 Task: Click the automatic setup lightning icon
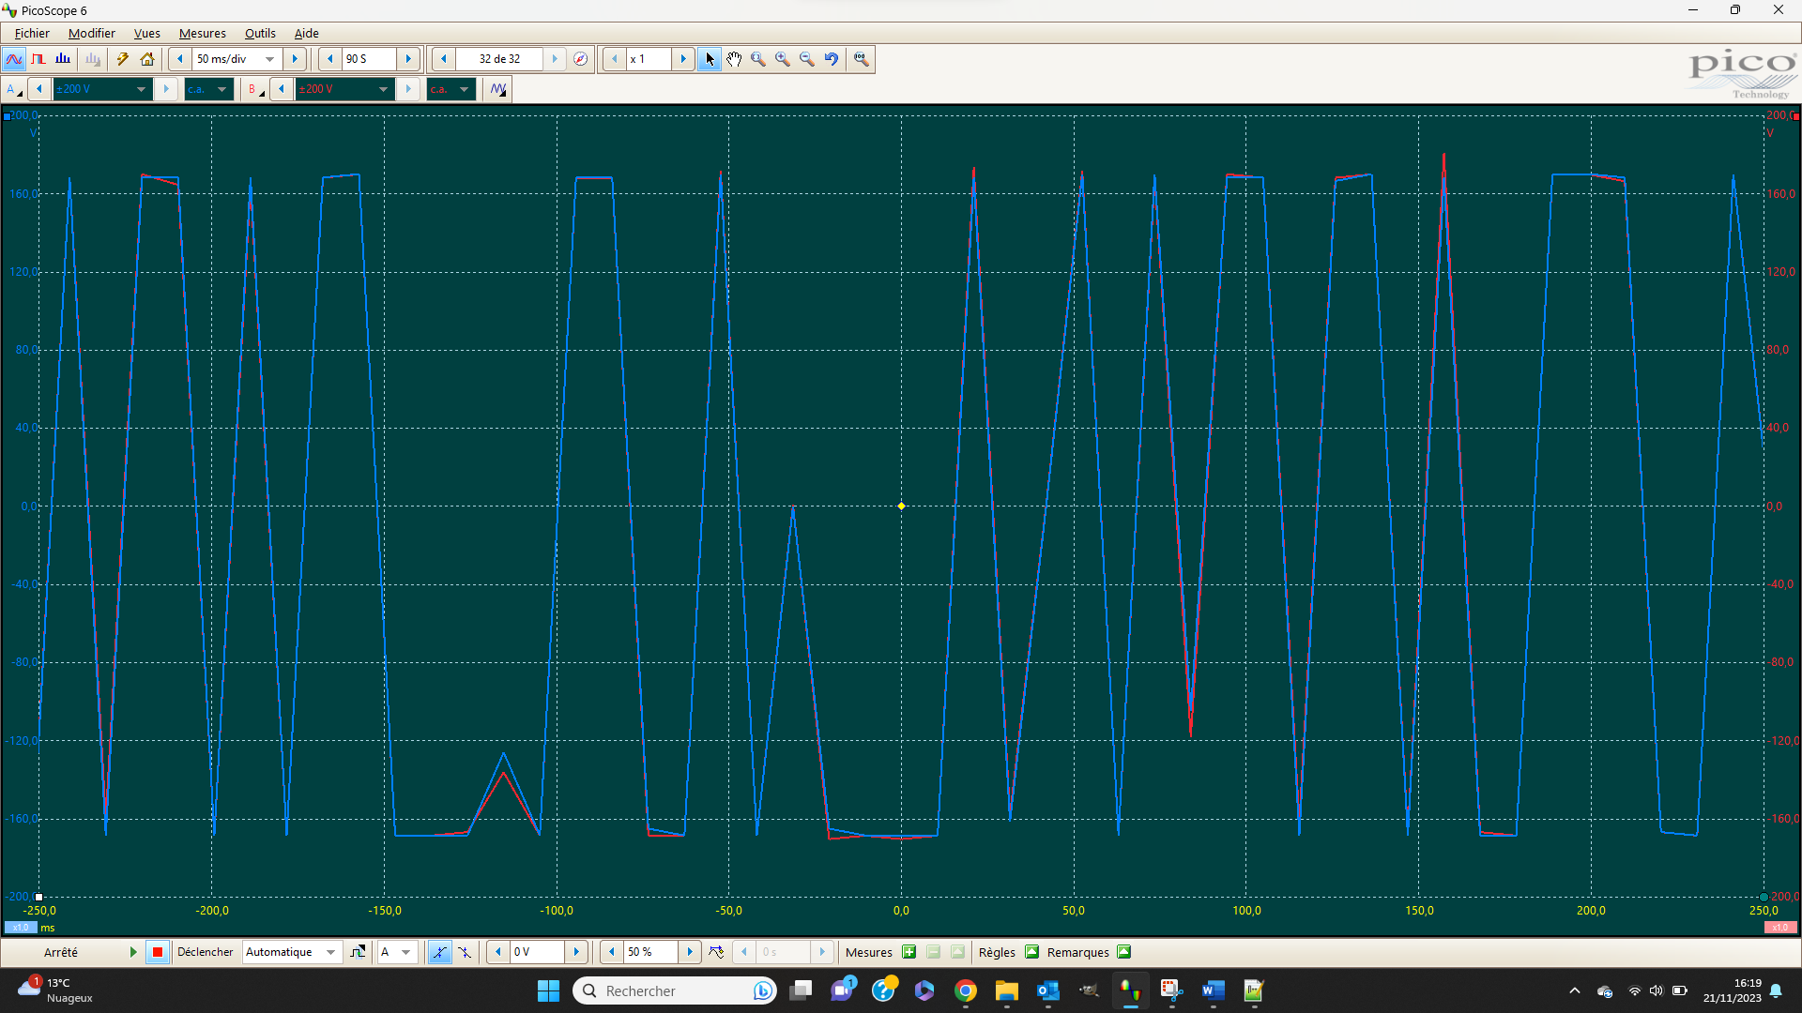click(x=122, y=59)
